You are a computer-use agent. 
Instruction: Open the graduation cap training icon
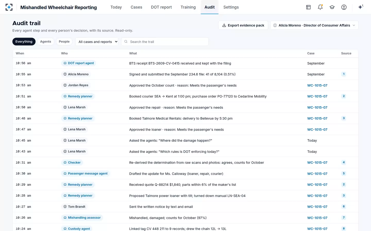332,7
